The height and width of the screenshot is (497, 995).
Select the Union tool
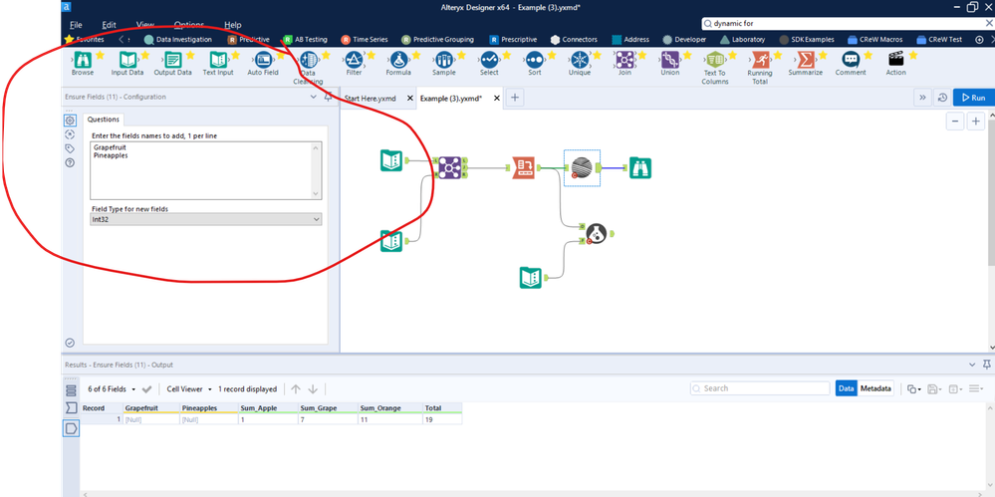coord(670,61)
